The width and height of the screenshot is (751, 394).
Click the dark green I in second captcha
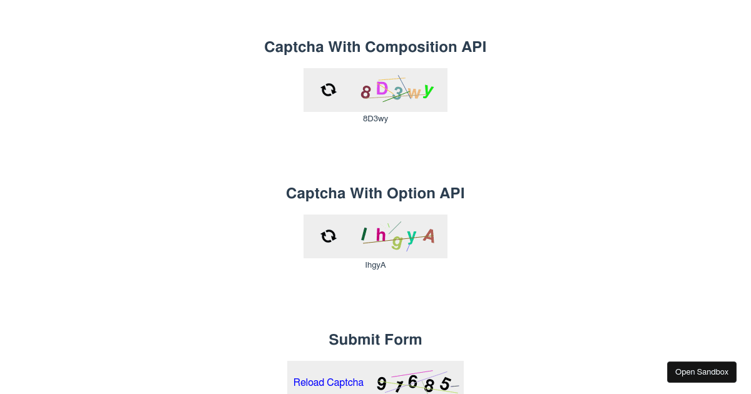coord(364,234)
